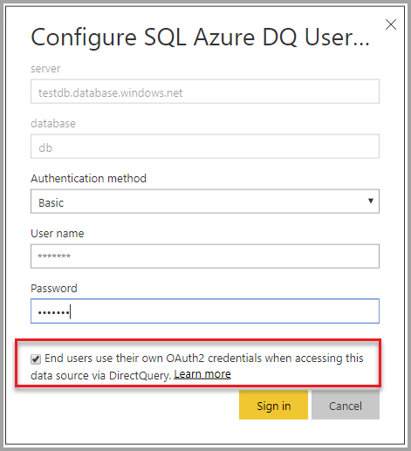411x451 pixels.
Task: Click the Sign in button
Action: [273, 405]
